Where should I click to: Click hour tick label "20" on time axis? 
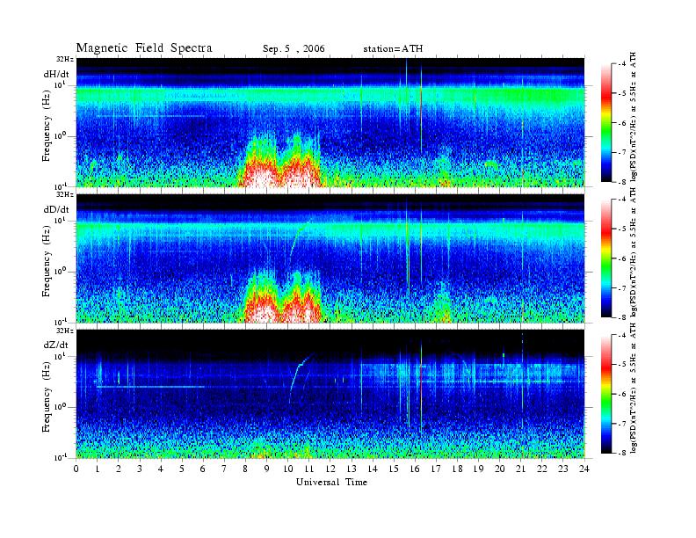tap(499, 469)
